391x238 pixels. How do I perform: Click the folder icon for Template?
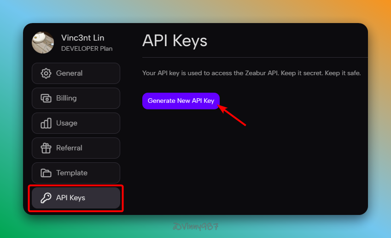click(46, 173)
